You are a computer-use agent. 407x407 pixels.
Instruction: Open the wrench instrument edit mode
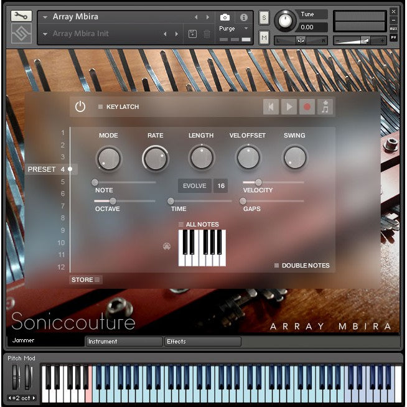pos(21,16)
